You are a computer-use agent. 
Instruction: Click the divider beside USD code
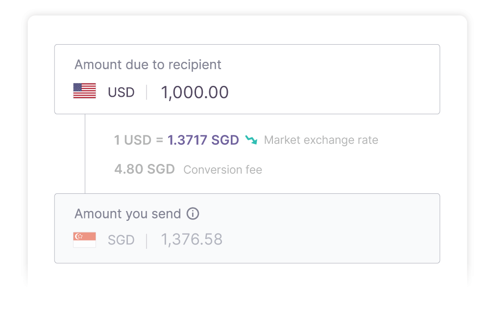147,92
